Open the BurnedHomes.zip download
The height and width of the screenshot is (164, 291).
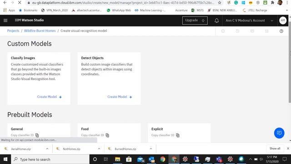pyautogui.click(x=125, y=149)
